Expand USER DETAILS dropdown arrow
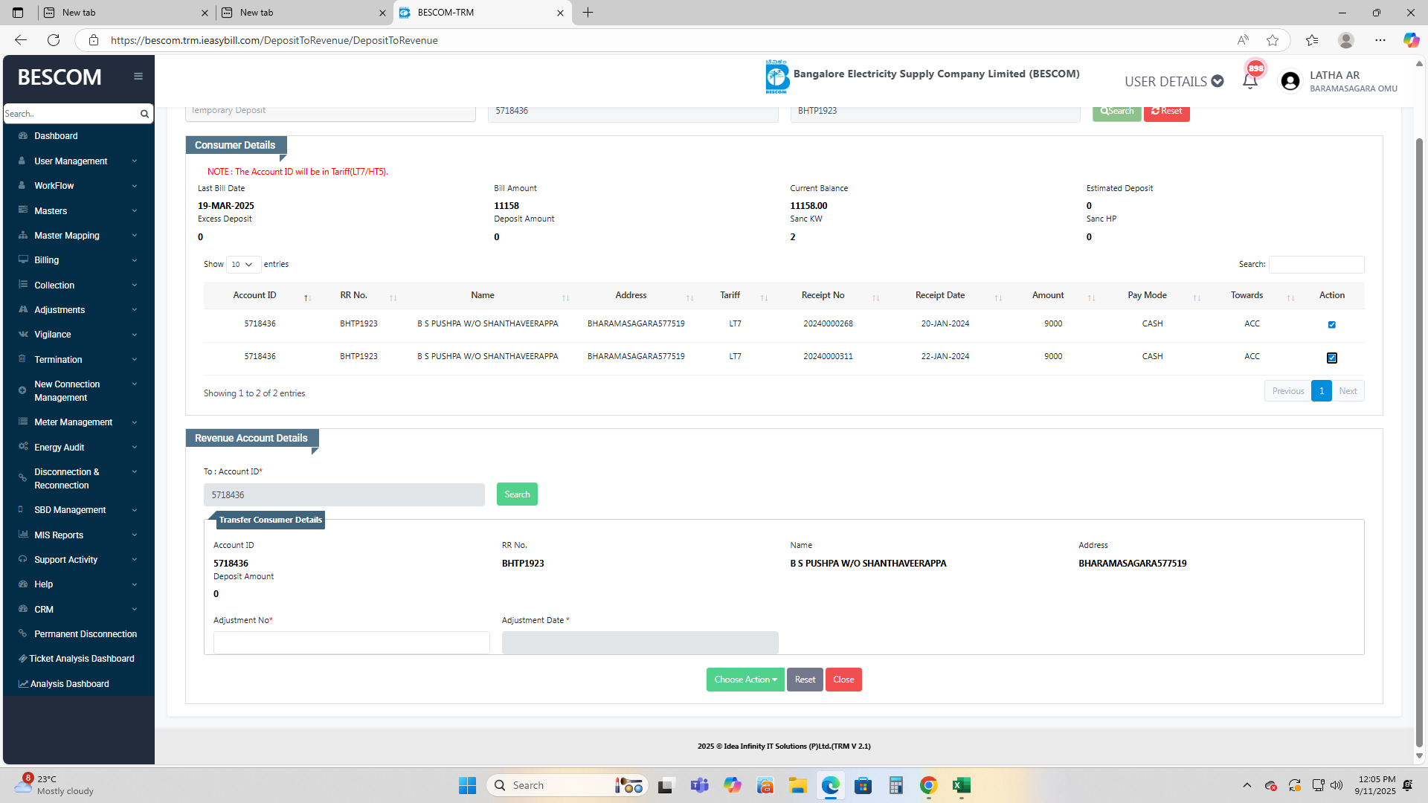This screenshot has width=1428, height=803. (x=1218, y=81)
